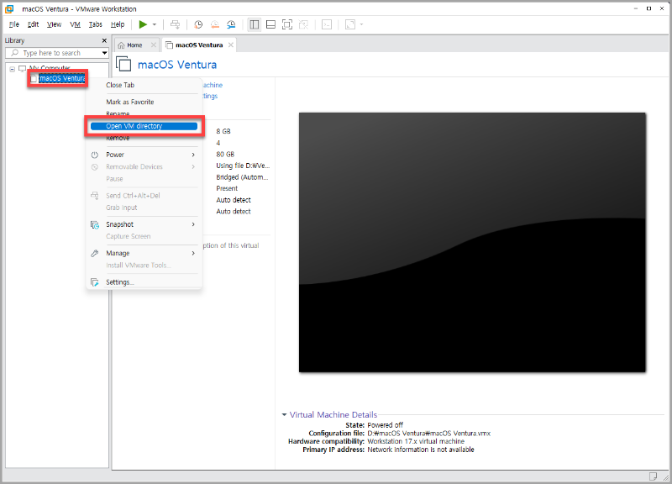Click the Send Ctrl+Alt+Del toolbar icon
Image resolution: width=672 pixels, height=484 pixels.
point(176,24)
